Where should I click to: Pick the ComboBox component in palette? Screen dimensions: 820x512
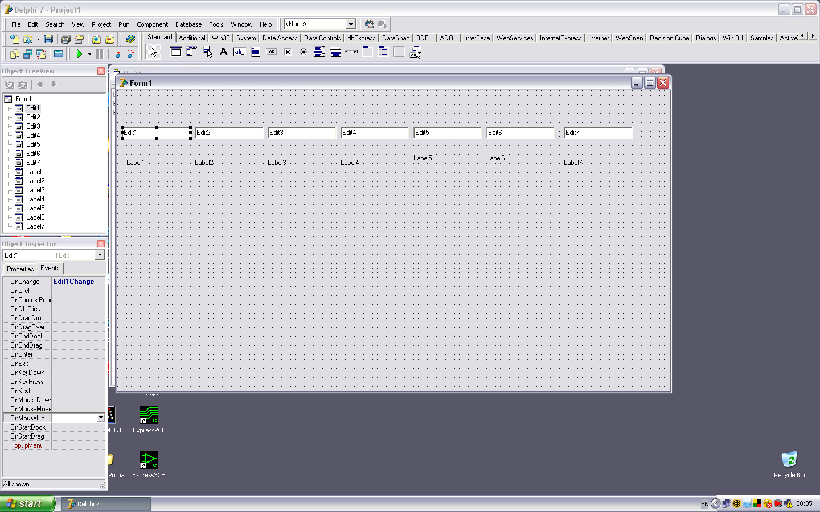[x=335, y=52]
